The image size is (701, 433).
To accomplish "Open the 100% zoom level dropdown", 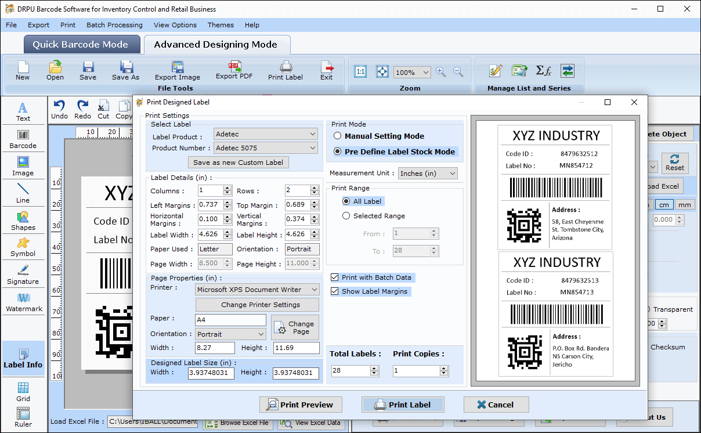I will point(412,73).
